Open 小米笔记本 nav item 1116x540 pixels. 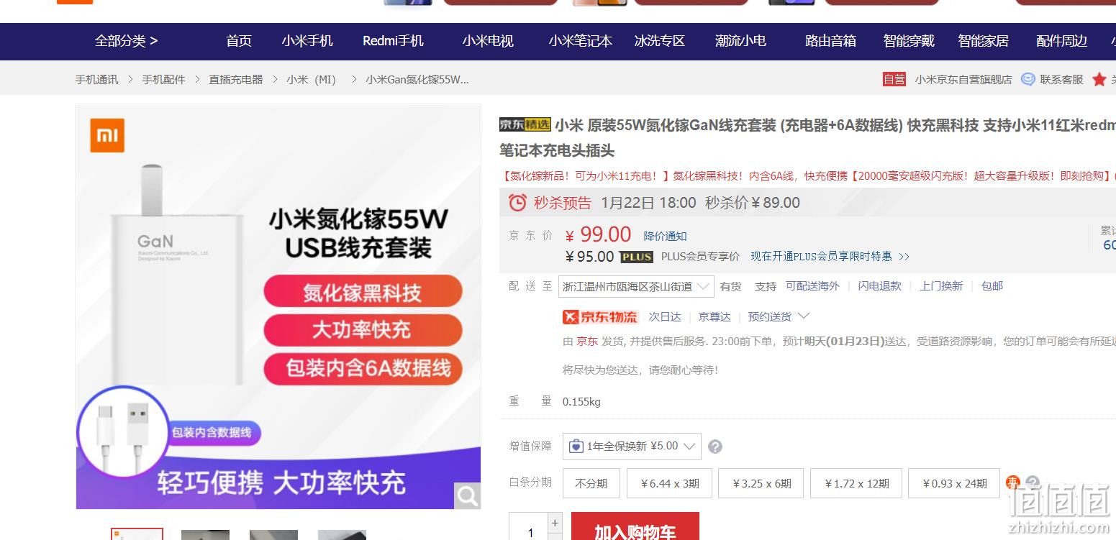tap(580, 41)
